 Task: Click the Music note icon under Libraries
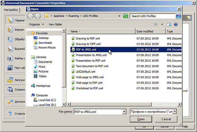[x=36, y=66]
